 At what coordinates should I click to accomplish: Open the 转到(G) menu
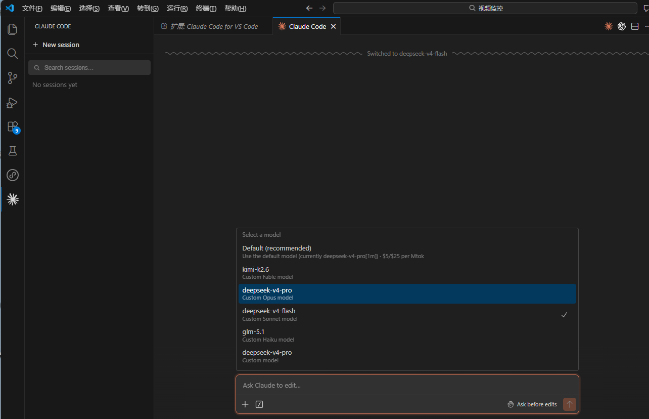point(148,8)
